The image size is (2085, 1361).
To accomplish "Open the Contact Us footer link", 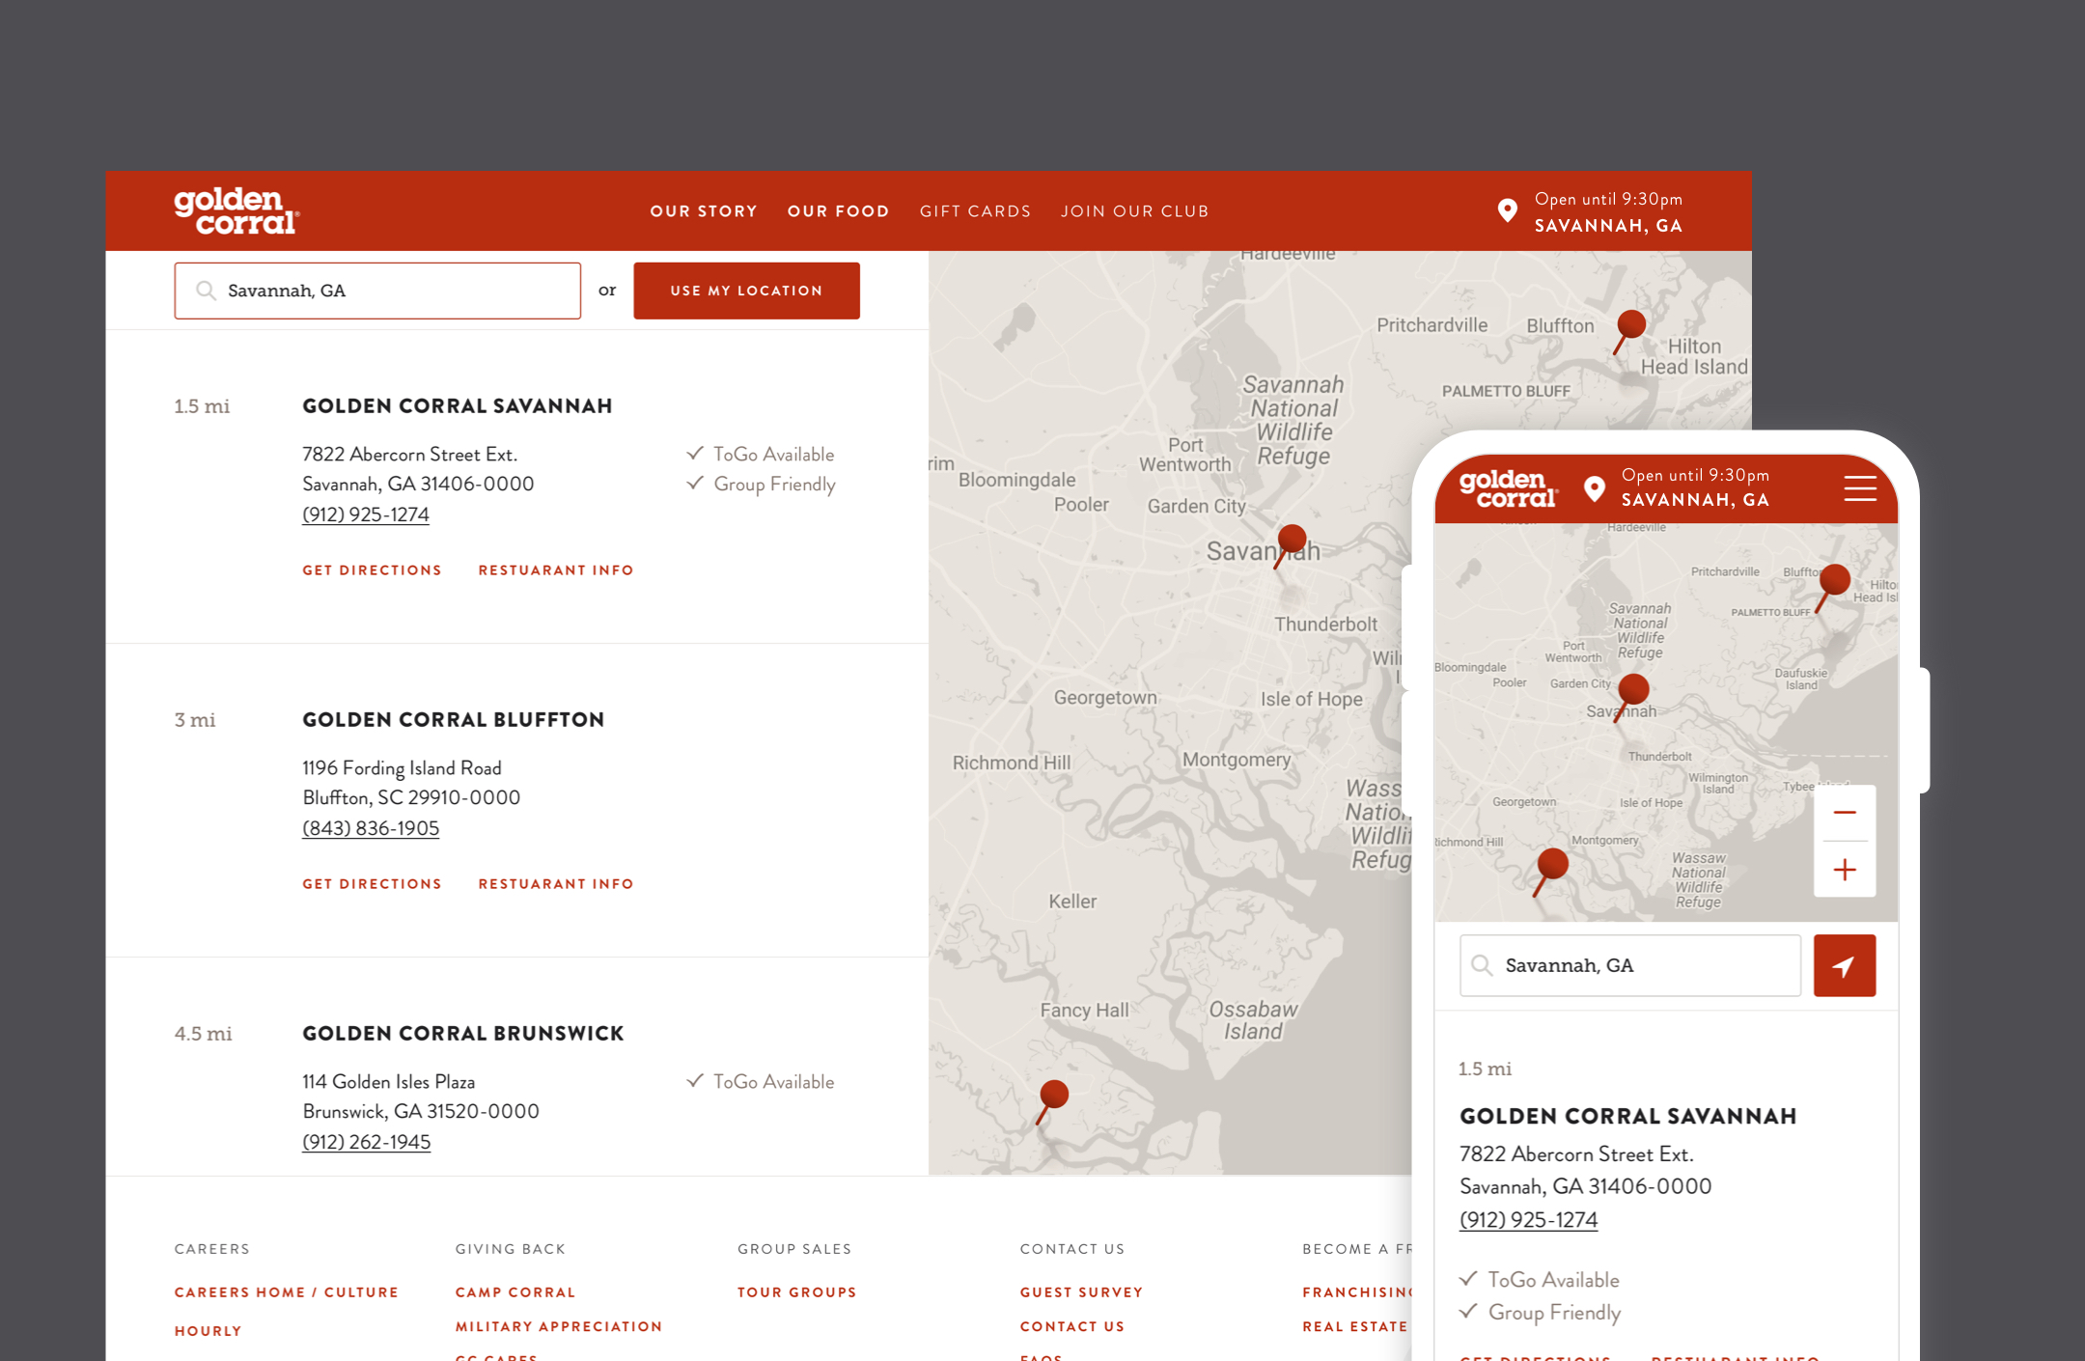I will 1072,1327.
